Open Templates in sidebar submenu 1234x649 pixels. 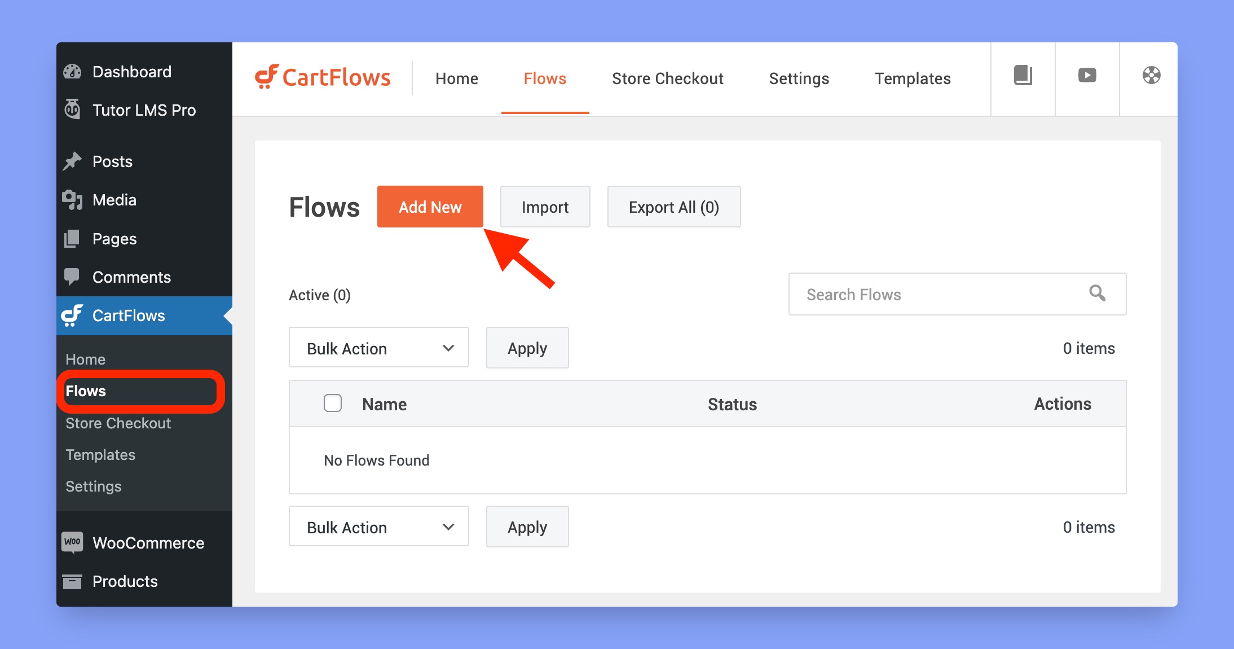[100, 455]
